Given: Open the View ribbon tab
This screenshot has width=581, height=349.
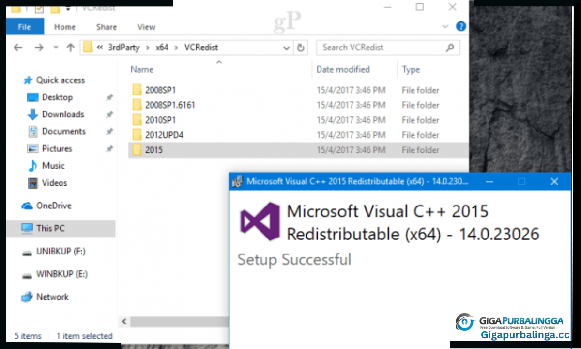Looking at the screenshot, I should tap(146, 27).
